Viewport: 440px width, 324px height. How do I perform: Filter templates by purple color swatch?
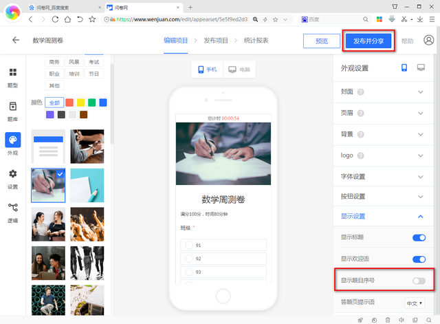tap(50, 115)
